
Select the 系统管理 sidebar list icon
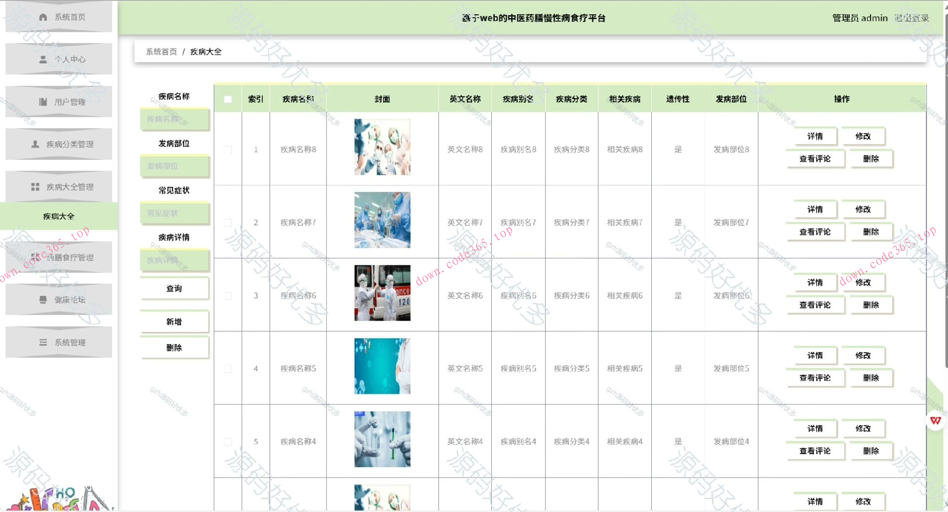42,342
